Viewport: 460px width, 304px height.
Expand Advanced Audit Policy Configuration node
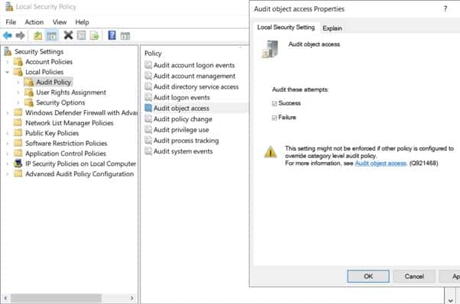(x=8, y=174)
